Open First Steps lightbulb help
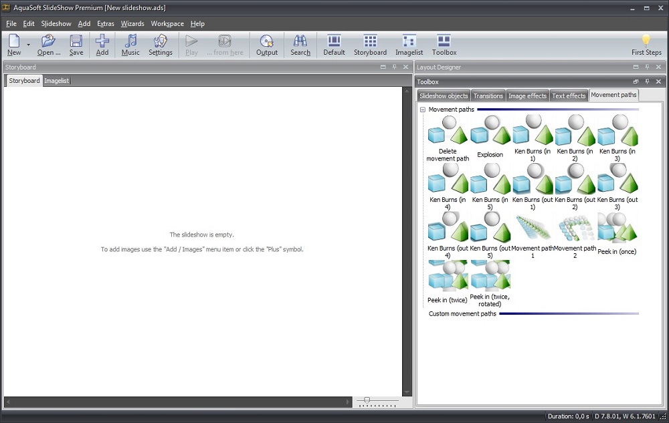This screenshot has height=423, width=669. pos(646,41)
